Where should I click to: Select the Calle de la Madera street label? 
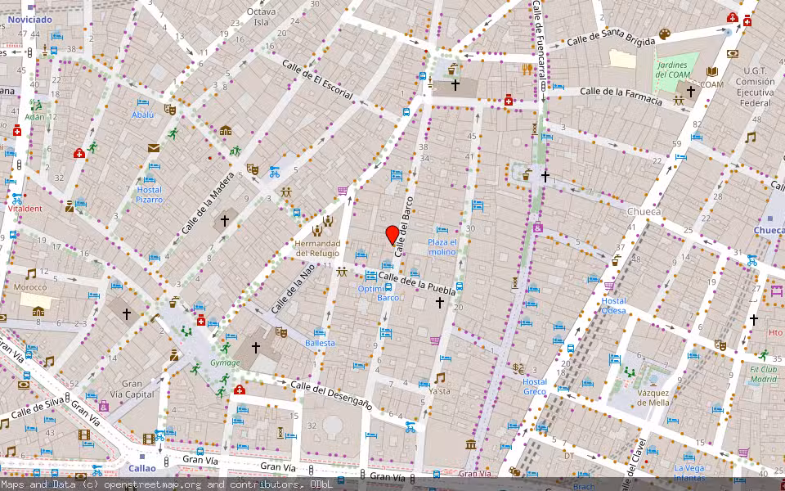(x=208, y=204)
